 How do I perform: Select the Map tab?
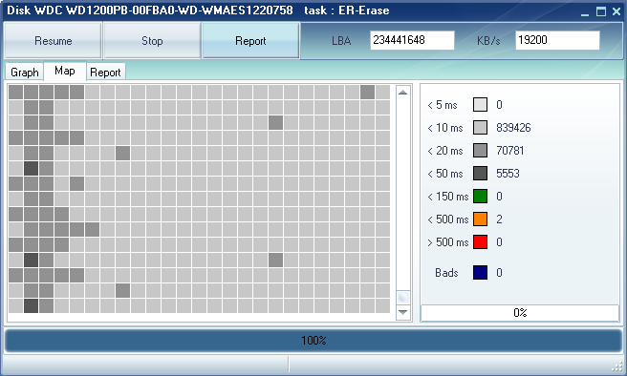(65, 71)
